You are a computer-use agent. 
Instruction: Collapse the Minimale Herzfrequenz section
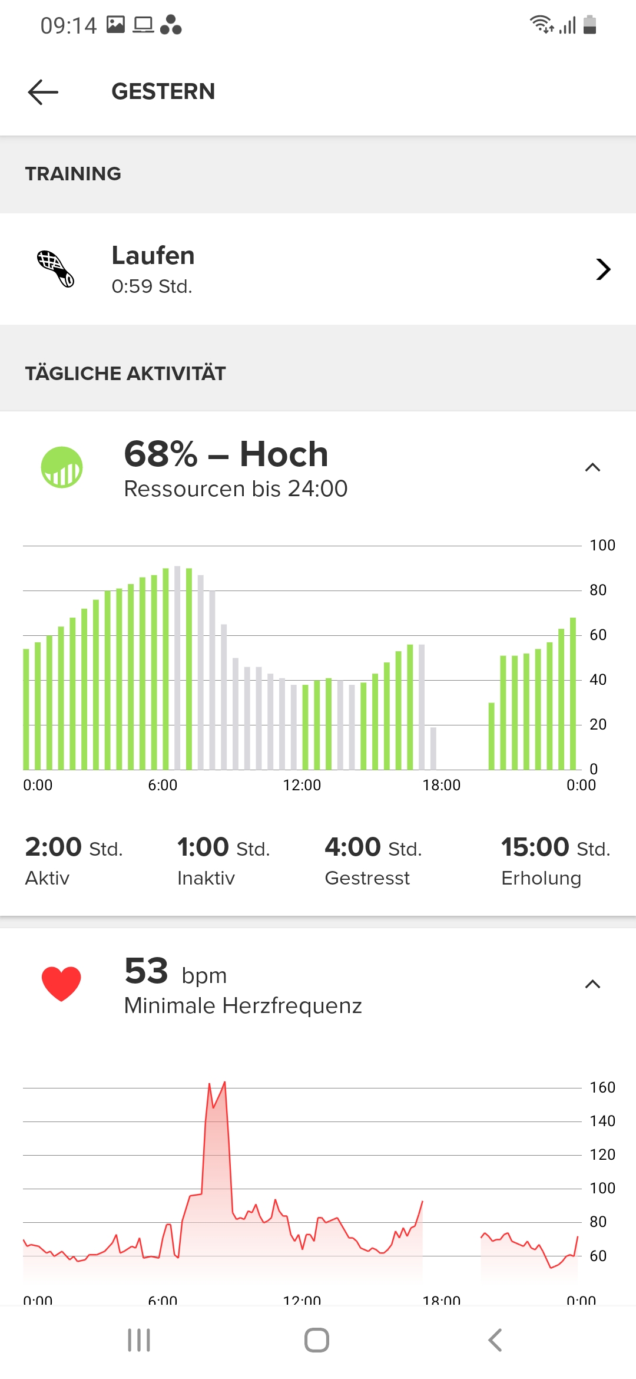pyautogui.click(x=592, y=984)
